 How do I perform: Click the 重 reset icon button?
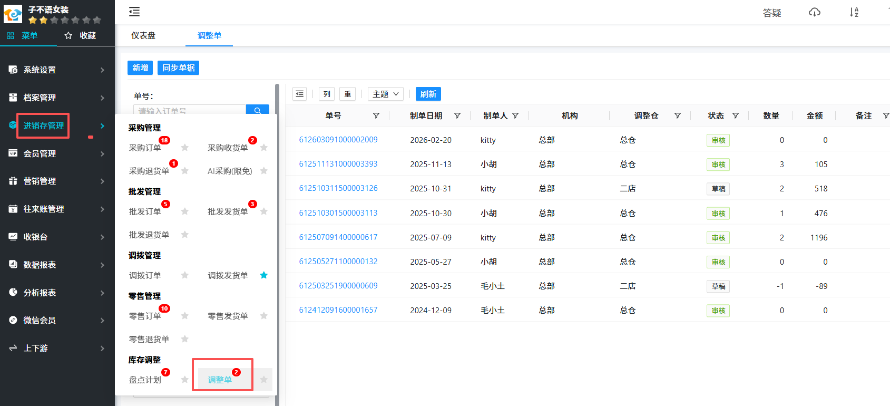click(347, 94)
